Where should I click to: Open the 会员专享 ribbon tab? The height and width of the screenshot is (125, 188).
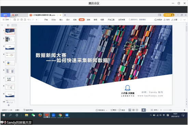pyautogui.click(x=122, y=20)
